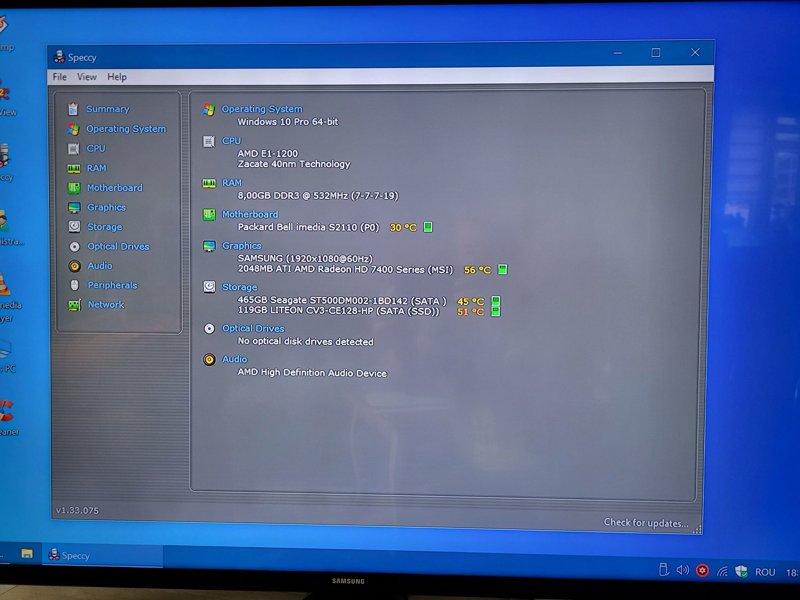Viewport: 800px width, 600px height.
Task: Select Summary in the sidebar
Action: coord(108,109)
